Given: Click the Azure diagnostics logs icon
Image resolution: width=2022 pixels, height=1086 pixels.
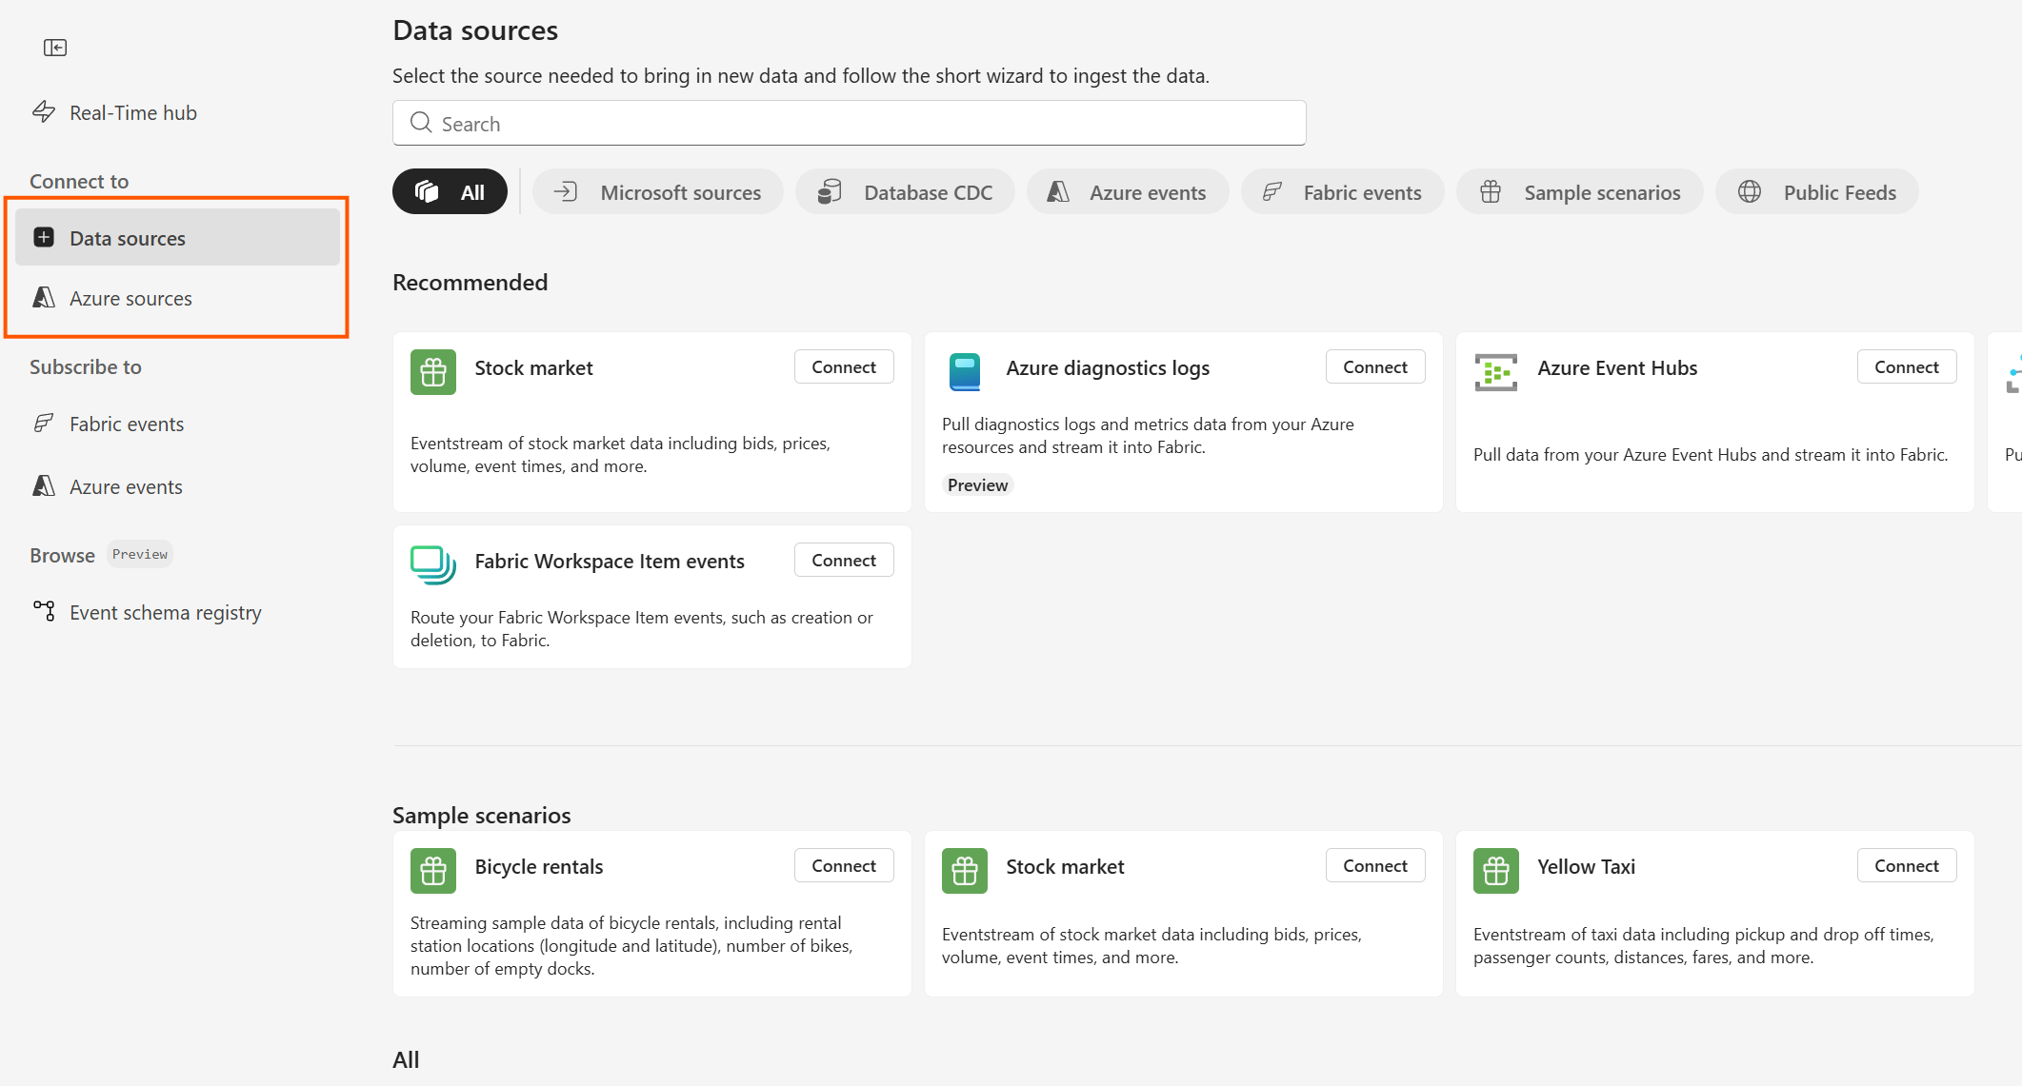Looking at the screenshot, I should [x=965, y=371].
